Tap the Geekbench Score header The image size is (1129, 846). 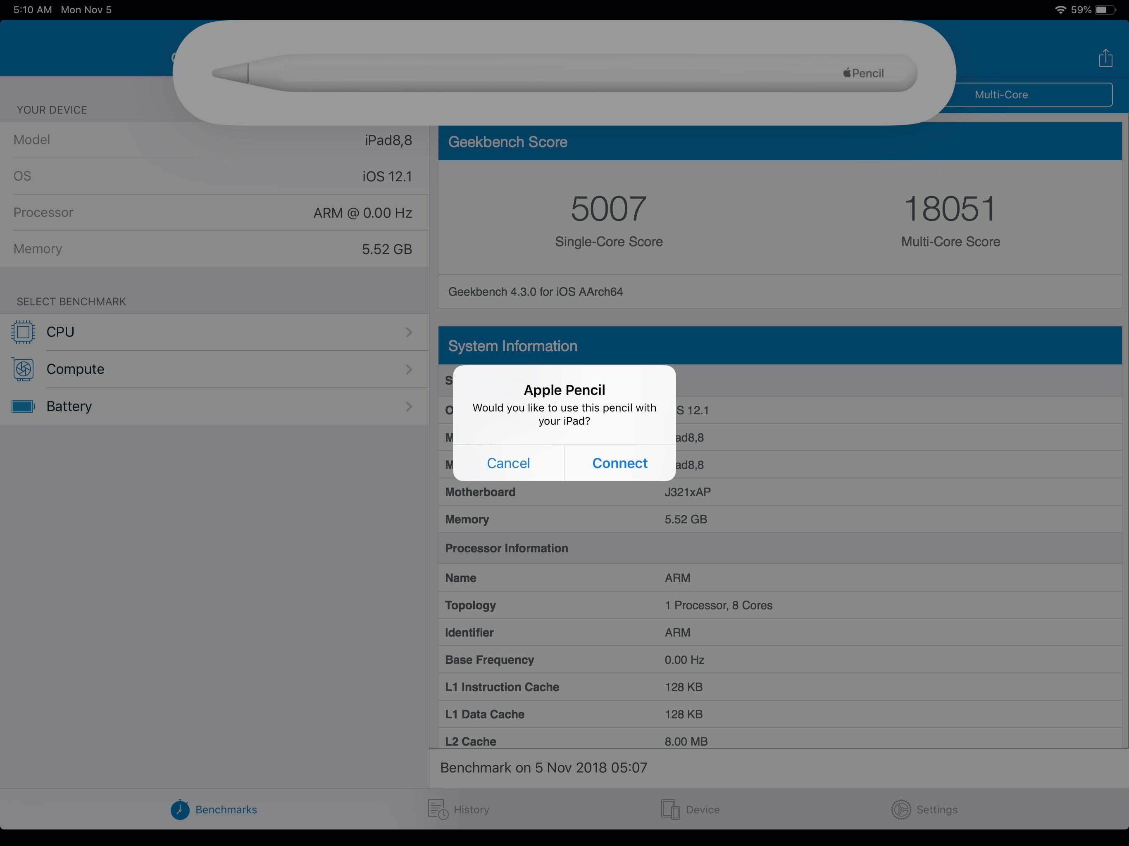[x=780, y=142]
